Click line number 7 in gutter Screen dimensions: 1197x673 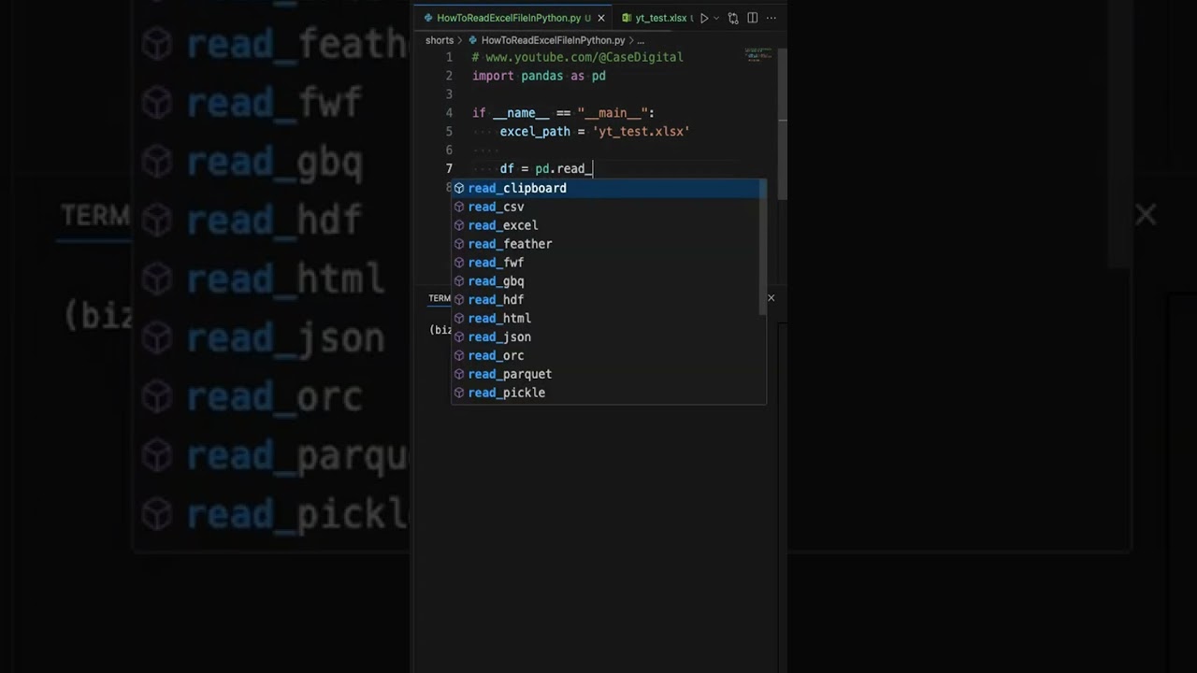(x=449, y=169)
